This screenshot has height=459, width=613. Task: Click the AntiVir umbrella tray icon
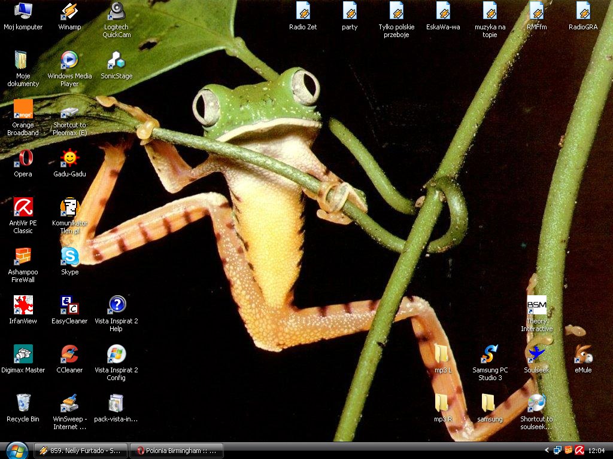(x=578, y=450)
